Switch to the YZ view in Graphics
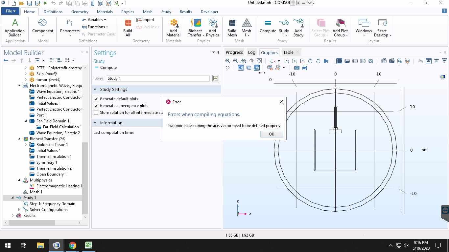Screen dimensions: 449x252 [x=295, y=61]
